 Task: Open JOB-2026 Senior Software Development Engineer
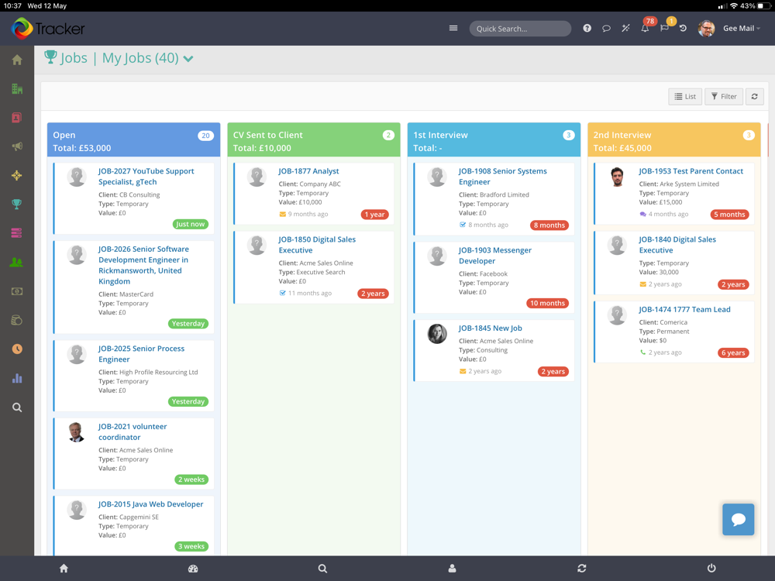click(x=143, y=265)
